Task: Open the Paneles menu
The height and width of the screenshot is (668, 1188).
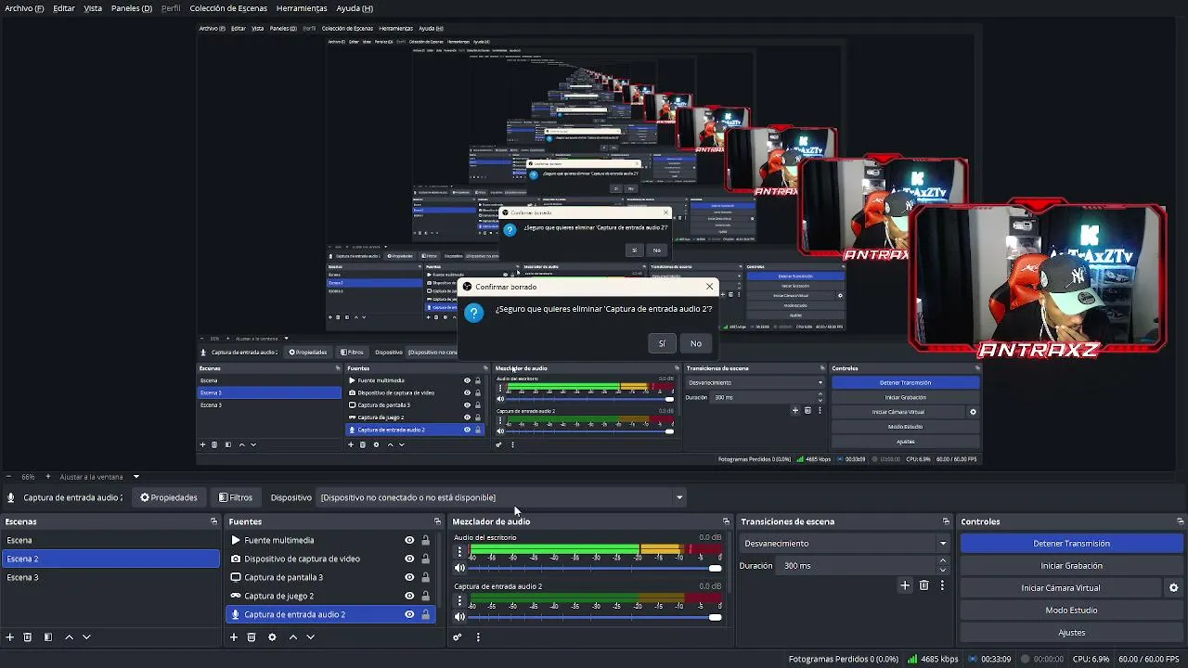Action: pyautogui.click(x=132, y=8)
